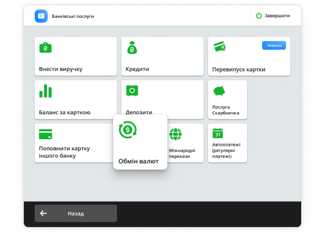Click the calendar icon for autopayments

click(x=218, y=133)
